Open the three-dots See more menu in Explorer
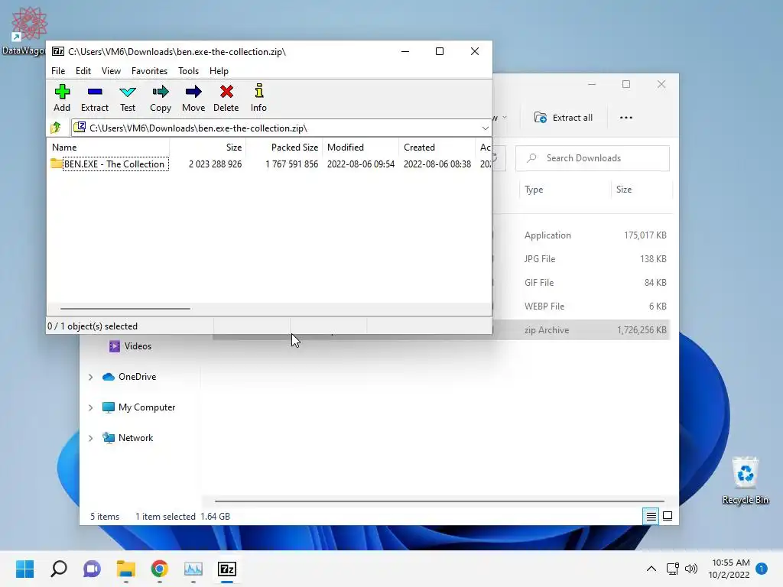 pyautogui.click(x=625, y=118)
